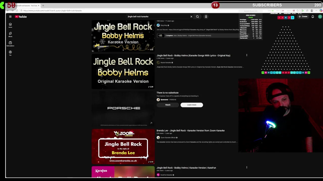
Task: Click the HIGH SCORES heading in the overlay
Action: point(251,15)
